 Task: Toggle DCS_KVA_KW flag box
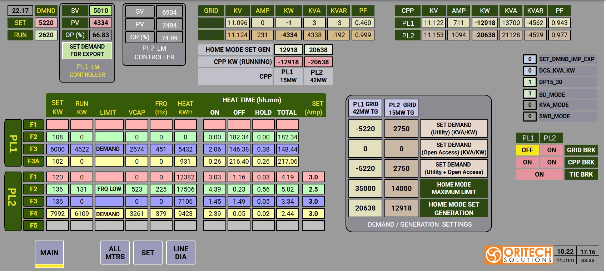[x=530, y=71]
